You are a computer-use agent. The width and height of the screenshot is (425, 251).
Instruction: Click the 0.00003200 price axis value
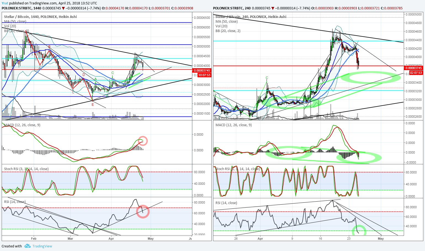[x=413, y=91]
